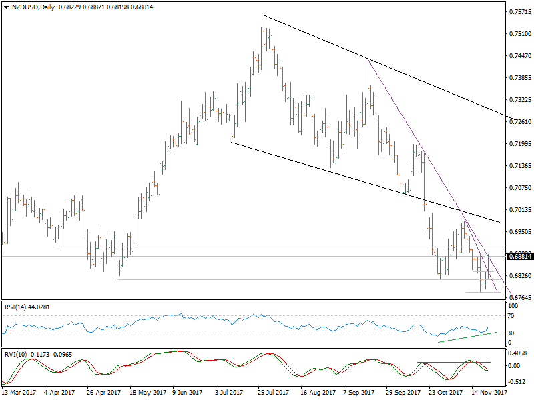Click the 0.67645 price axis label
The width and height of the screenshot is (534, 400).
pos(519,297)
